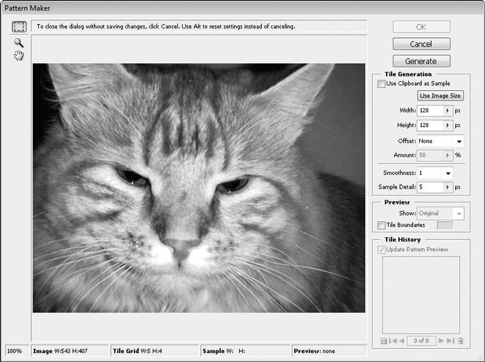This screenshot has height=362, width=485.
Task: Click the OK button
Action: (421, 27)
